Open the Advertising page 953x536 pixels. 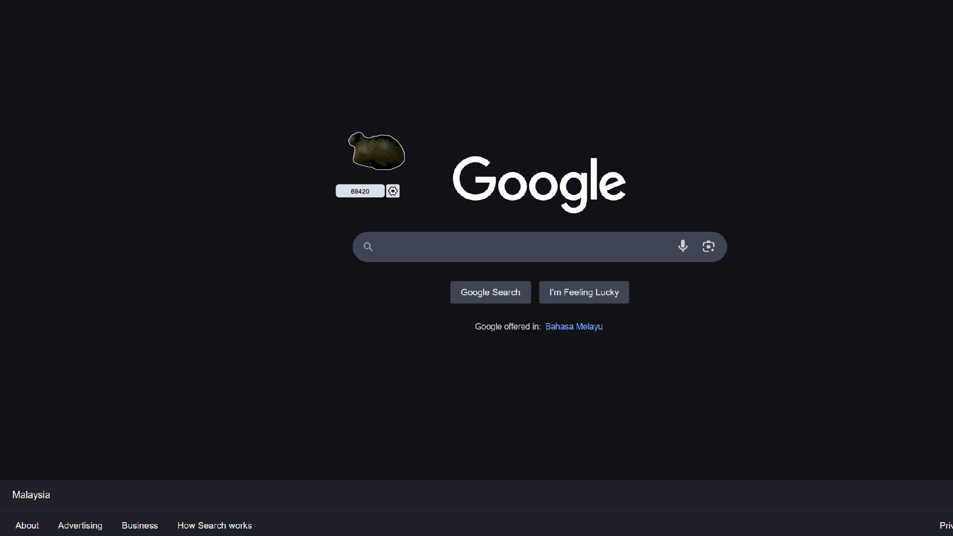coord(80,525)
